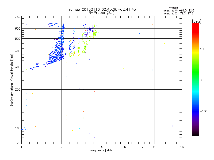Click the black bottom of the colorbar

pos(196,134)
